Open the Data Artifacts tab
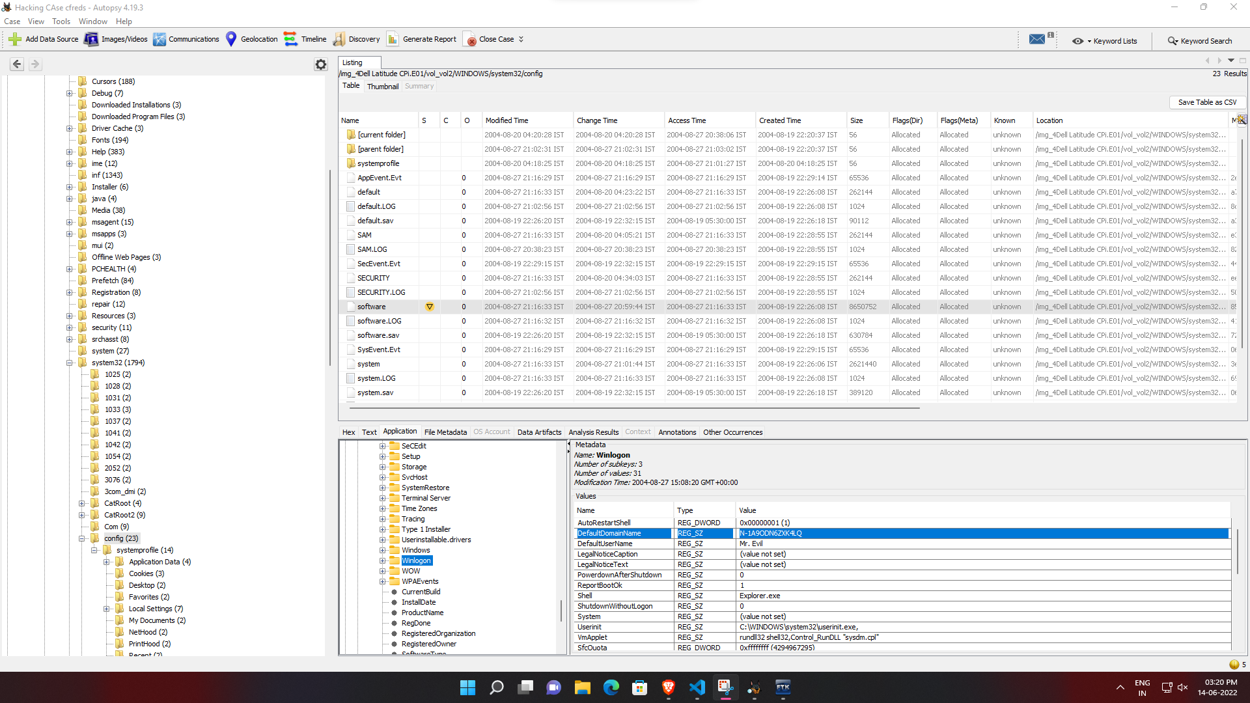1250x703 pixels. [539, 432]
